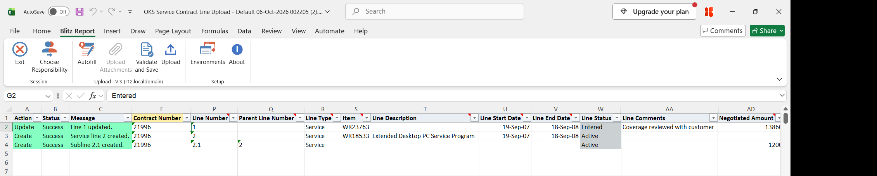Screen dimensions: 877x176
Task: Switch to the Insert tab
Action: [112, 31]
